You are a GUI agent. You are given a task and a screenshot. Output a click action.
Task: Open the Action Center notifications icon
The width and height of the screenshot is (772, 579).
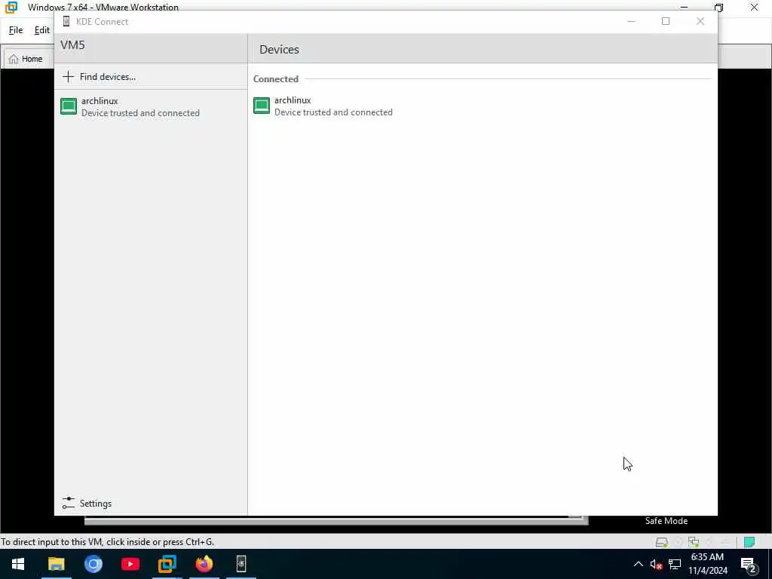pyautogui.click(x=749, y=564)
